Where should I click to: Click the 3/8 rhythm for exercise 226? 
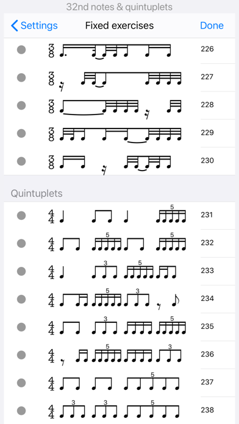coord(110,51)
